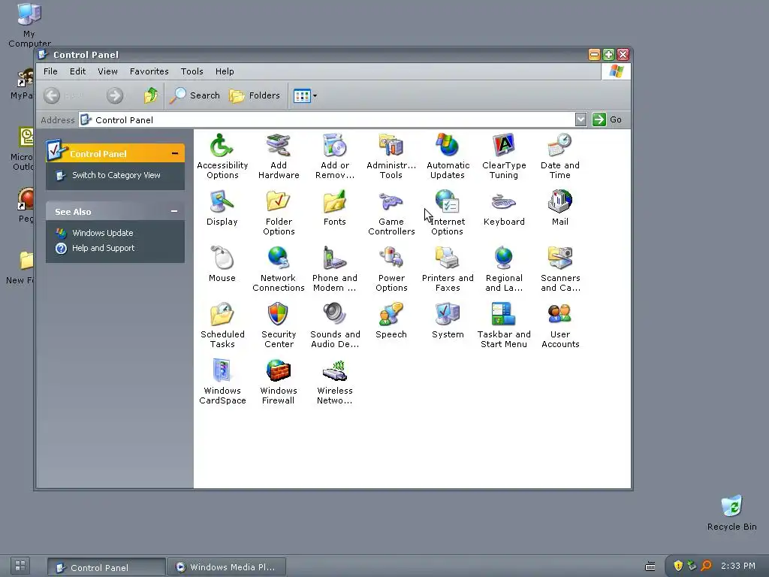
Task: Open the File menu
Action: [x=50, y=71]
